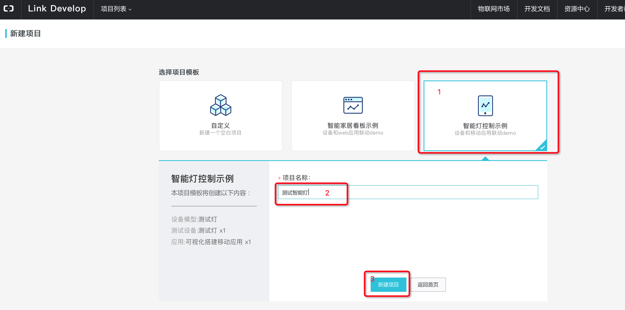Image resolution: width=625 pixels, height=310 pixels.
Task: Open the cut-off 开发者 menu item
Action: pos(614,9)
